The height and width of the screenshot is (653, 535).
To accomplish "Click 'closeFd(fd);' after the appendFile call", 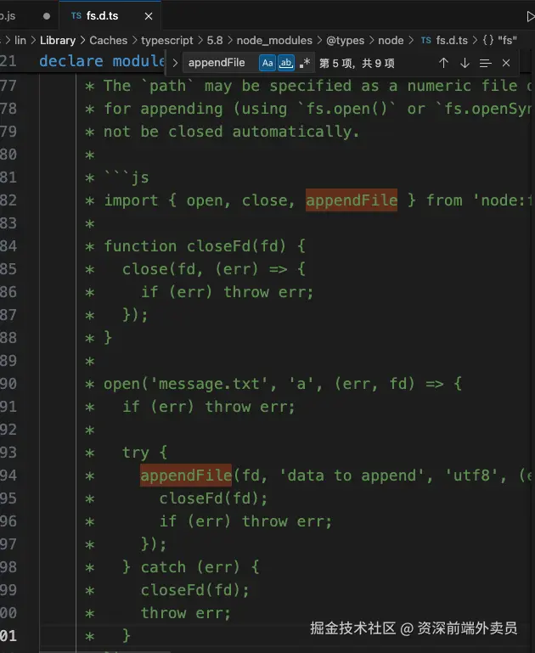I will pos(213,498).
